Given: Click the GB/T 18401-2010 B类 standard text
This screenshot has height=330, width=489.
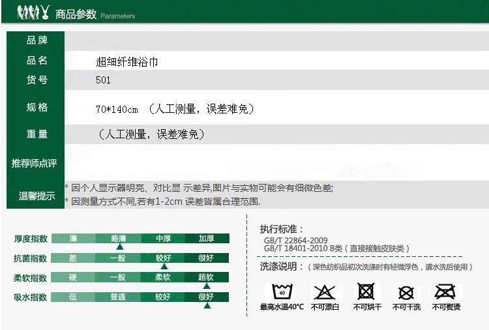Looking at the screenshot, I should point(336,248).
